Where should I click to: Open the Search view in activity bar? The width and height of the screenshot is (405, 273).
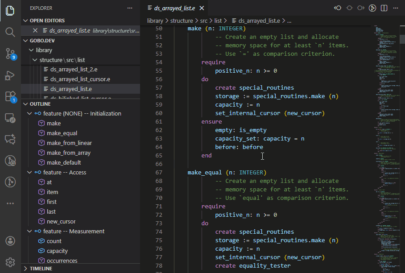click(10, 32)
